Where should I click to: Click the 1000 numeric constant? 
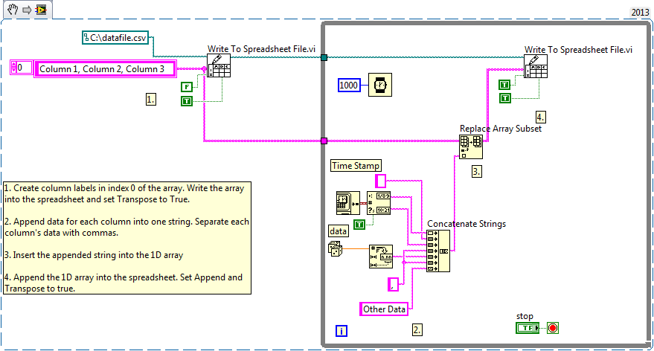pos(349,86)
